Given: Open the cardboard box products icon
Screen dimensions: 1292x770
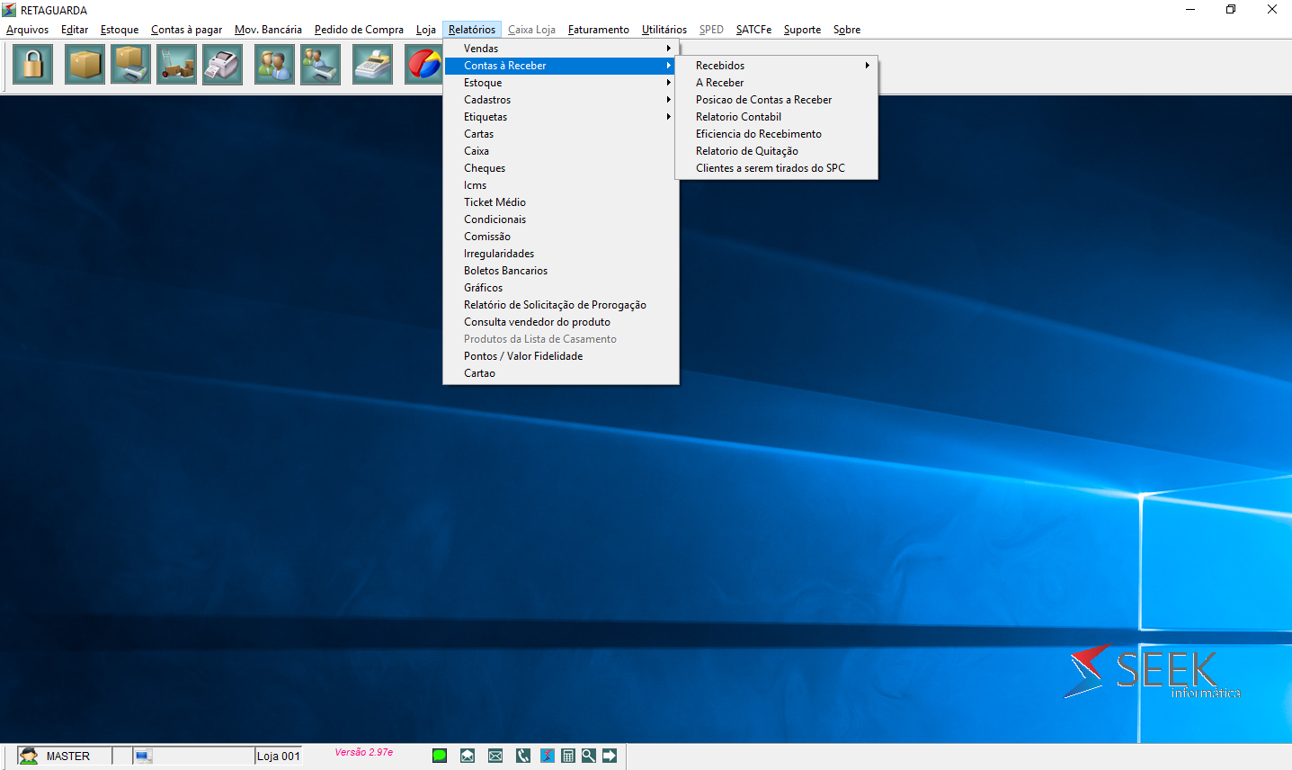Looking at the screenshot, I should (x=85, y=65).
